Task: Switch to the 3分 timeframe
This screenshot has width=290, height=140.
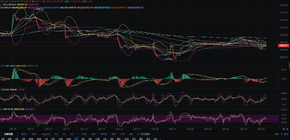Action: click(155, 139)
